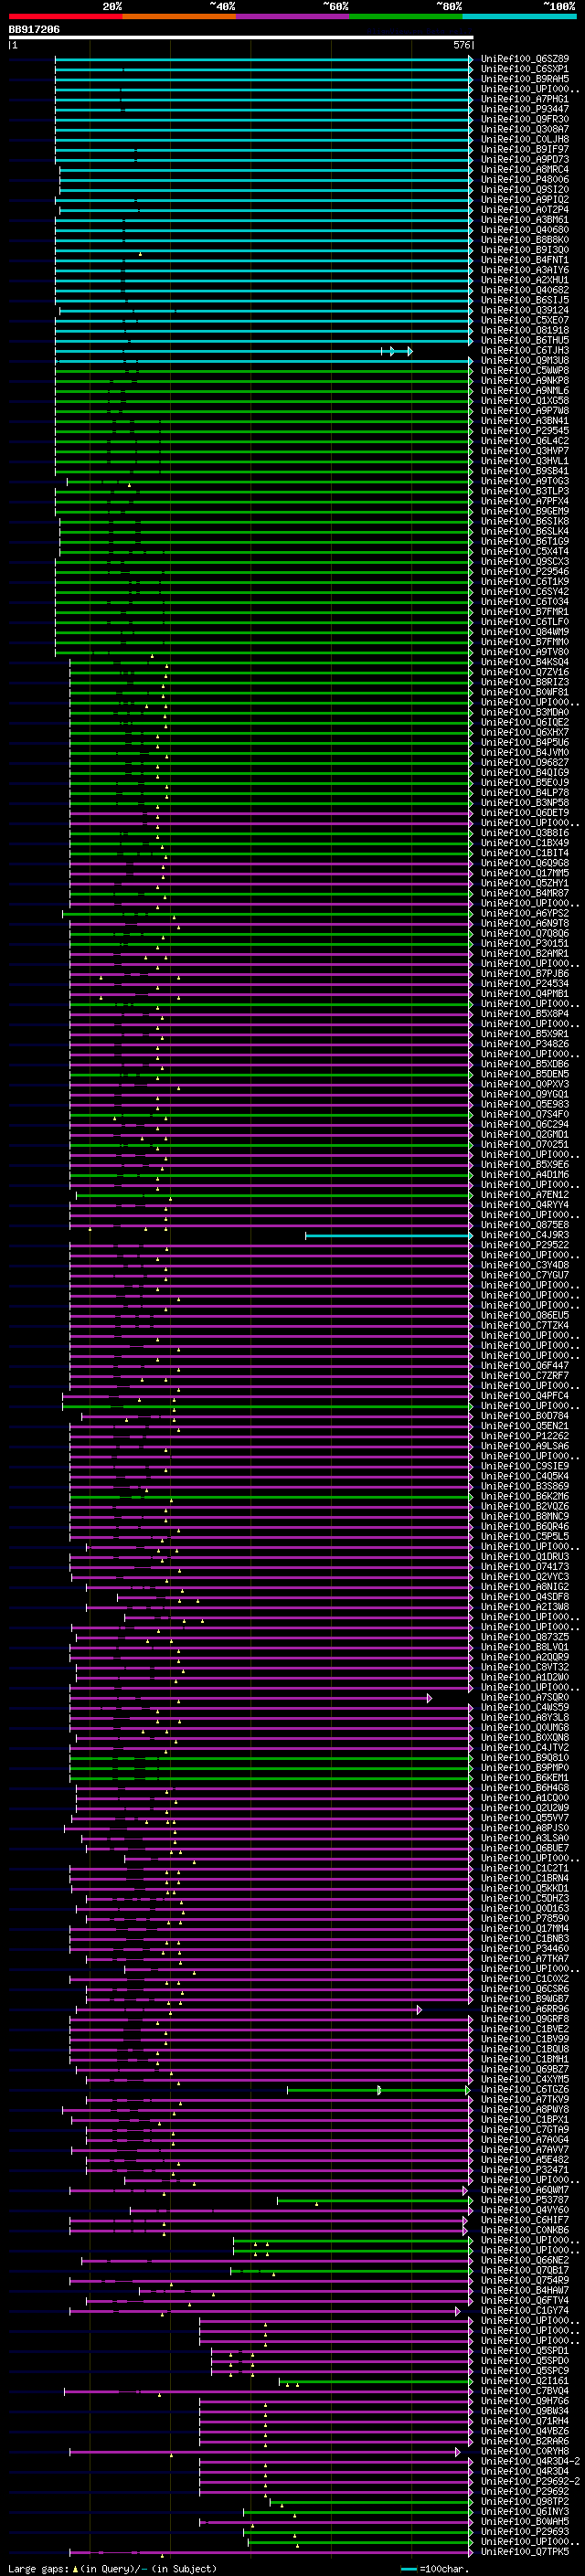Click the label UniRef100_Q9SI20
The width and height of the screenshot is (585, 2576).
tap(525, 189)
